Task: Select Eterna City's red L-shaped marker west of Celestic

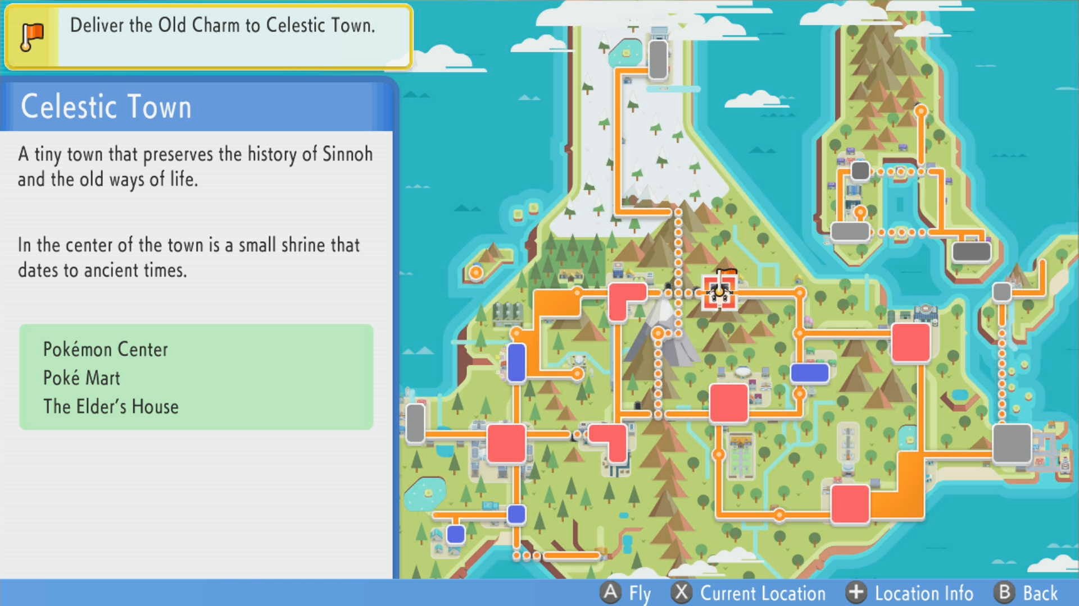Action: click(x=627, y=301)
